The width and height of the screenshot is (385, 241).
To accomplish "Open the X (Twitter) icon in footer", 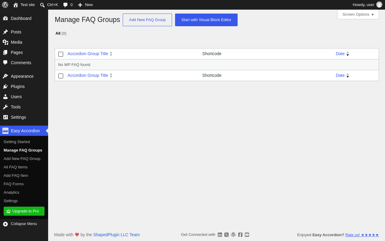I will (x=226, y=235).
